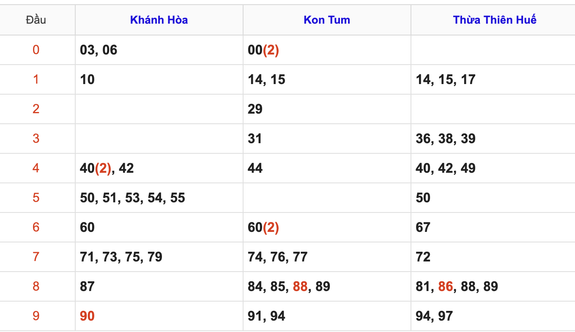The height and width of the screenshot is (332, 575).
Task: Click the red 86 in Thừa Thiên Huế column
Action: pyautogui.click(x=446, y=286)
